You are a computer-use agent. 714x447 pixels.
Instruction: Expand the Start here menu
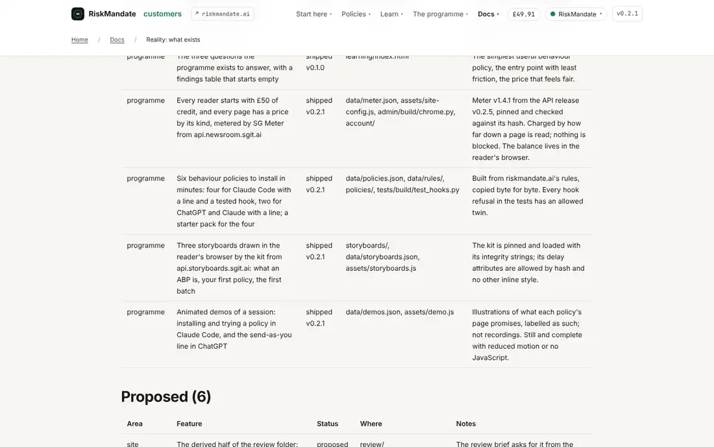coord(314,14)
